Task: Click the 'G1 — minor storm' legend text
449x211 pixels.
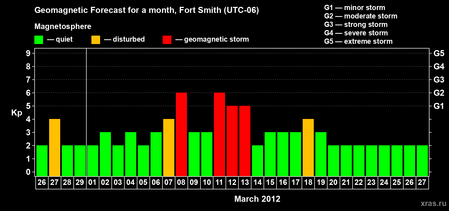Action: pyautogui.click(x=355, y=8)
